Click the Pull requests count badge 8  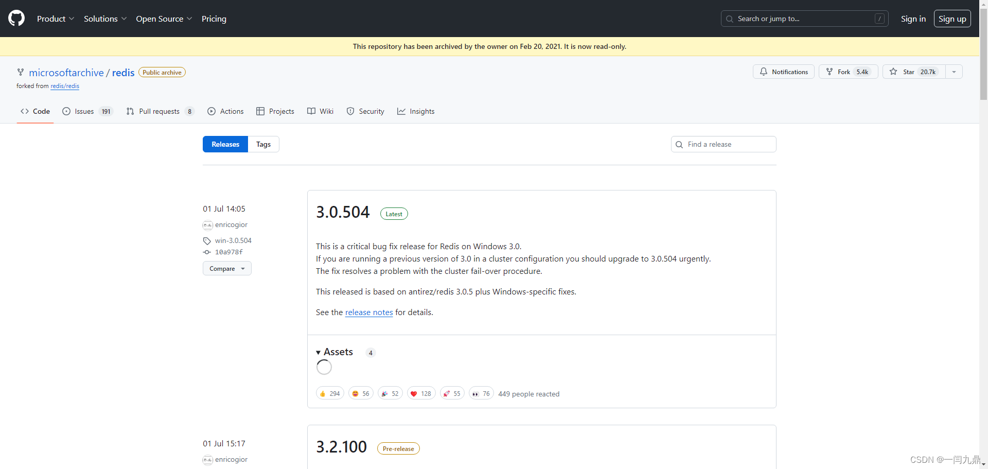(x=189, y=111)
